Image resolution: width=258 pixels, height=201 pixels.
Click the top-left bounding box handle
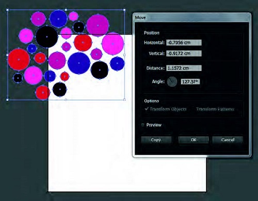pos(7,10)
